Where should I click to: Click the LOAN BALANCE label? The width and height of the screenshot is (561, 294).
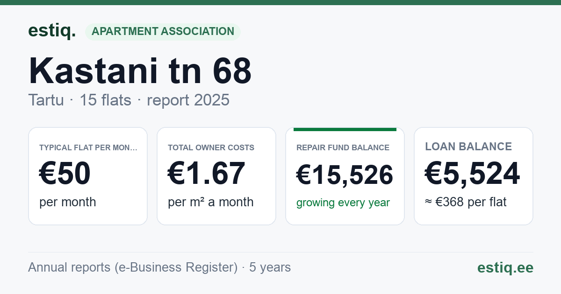coord(468,147)
